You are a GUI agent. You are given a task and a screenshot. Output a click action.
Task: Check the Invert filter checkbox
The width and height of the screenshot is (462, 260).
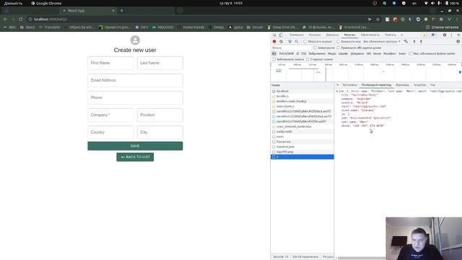315,48
